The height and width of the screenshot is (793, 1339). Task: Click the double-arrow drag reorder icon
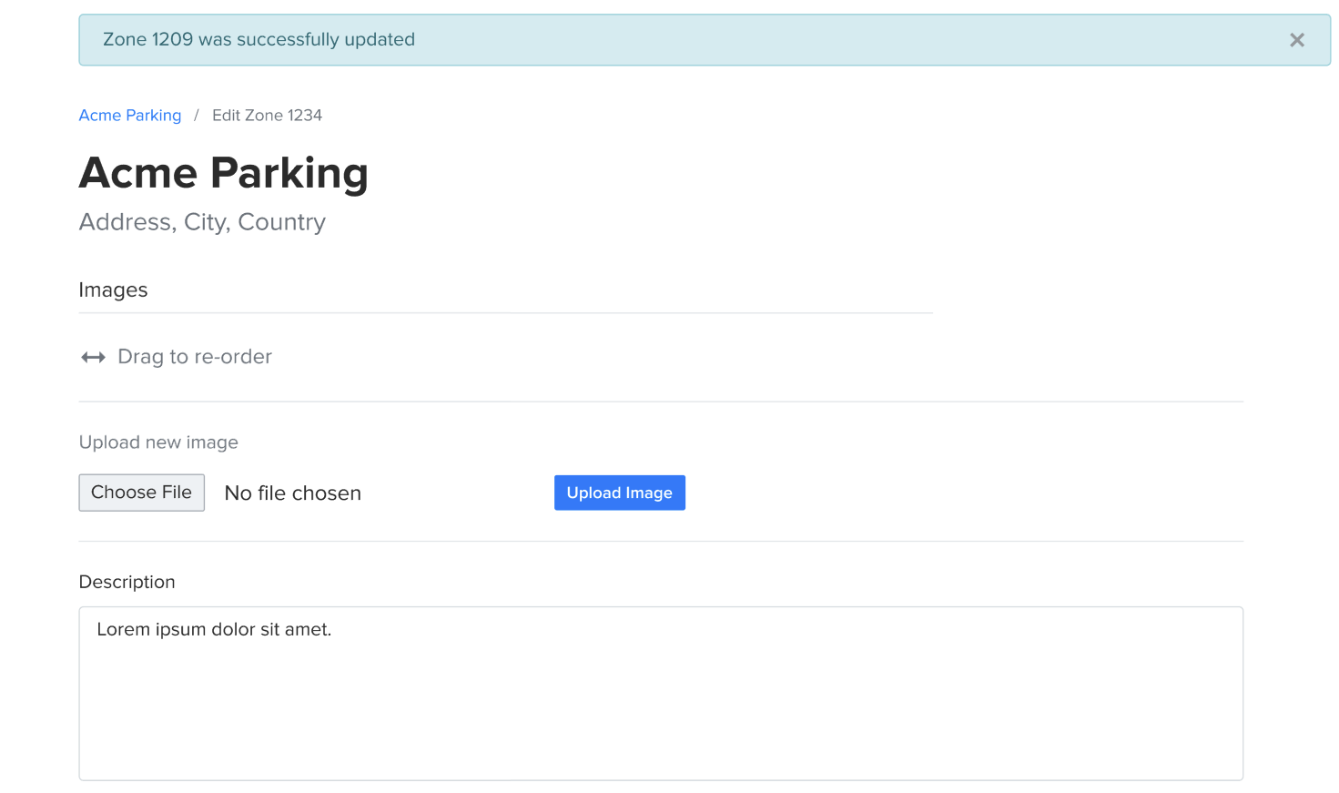(x=93, y=358)
